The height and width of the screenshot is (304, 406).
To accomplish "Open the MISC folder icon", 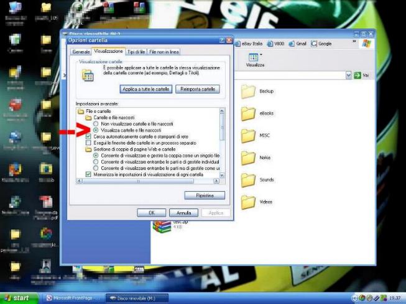I will pos(248,136).
